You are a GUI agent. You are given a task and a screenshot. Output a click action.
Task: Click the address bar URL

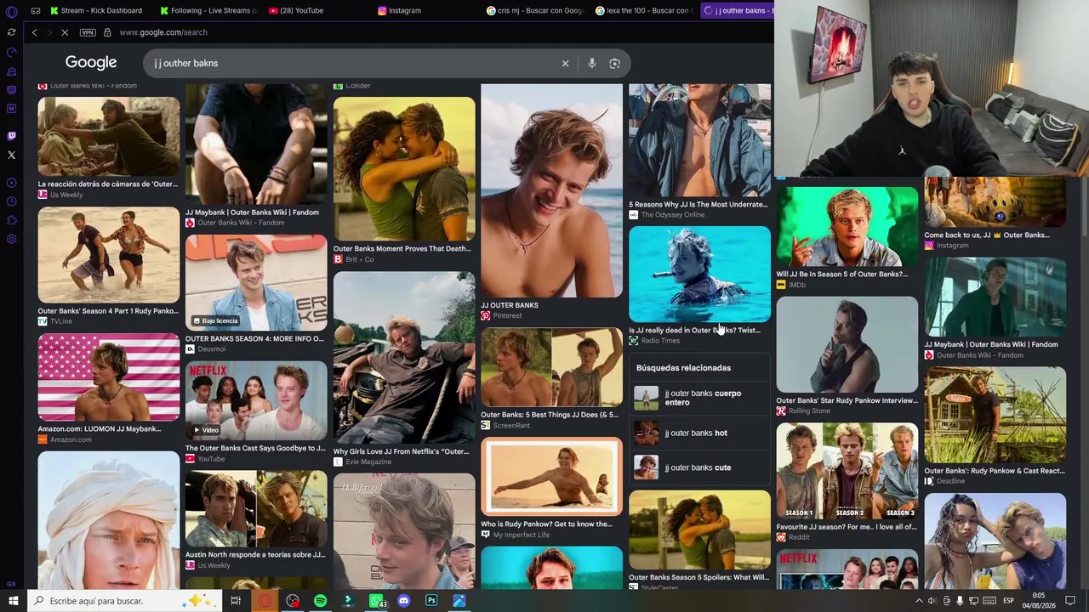click(x=163, y=32)
